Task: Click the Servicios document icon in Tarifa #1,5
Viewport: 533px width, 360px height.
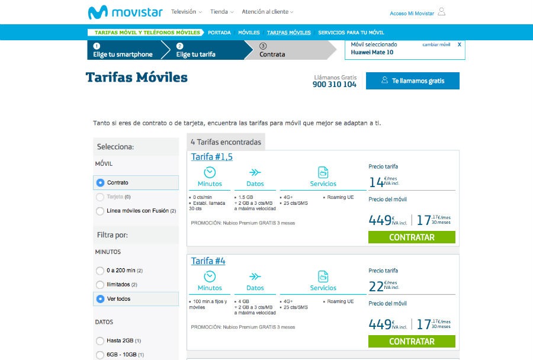Action: 323,172
